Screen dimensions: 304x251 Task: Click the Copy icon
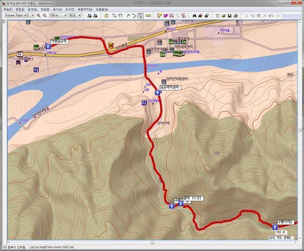[x=253, y=16]
